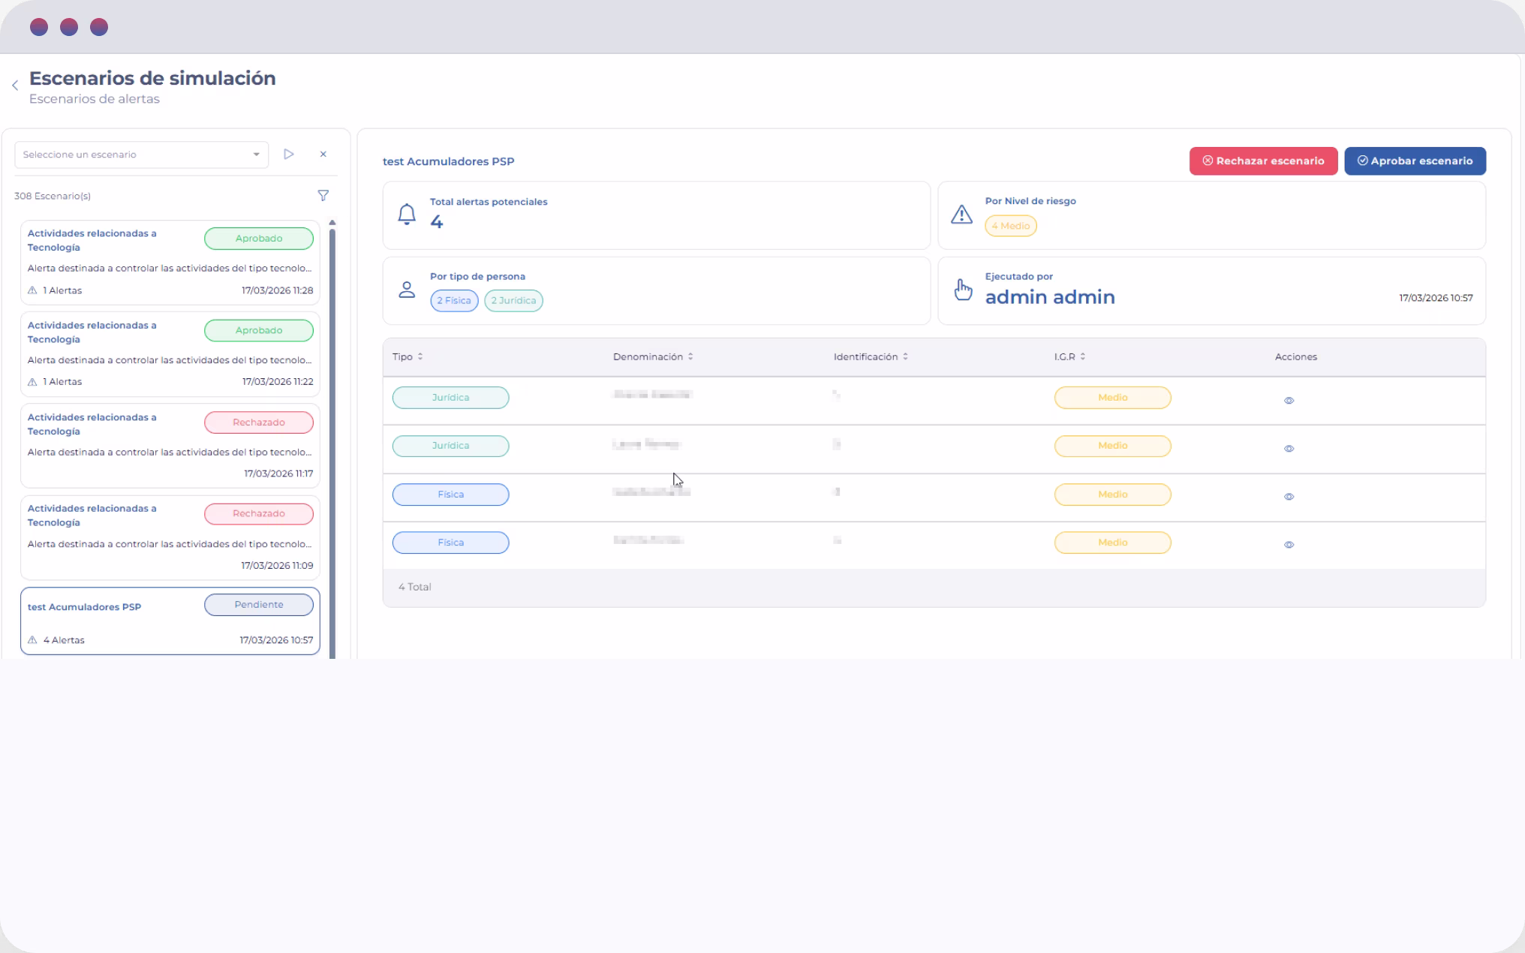1525x953 pixels.
Task: Click Aprobar escenario button
Action: click(1415, 161)
